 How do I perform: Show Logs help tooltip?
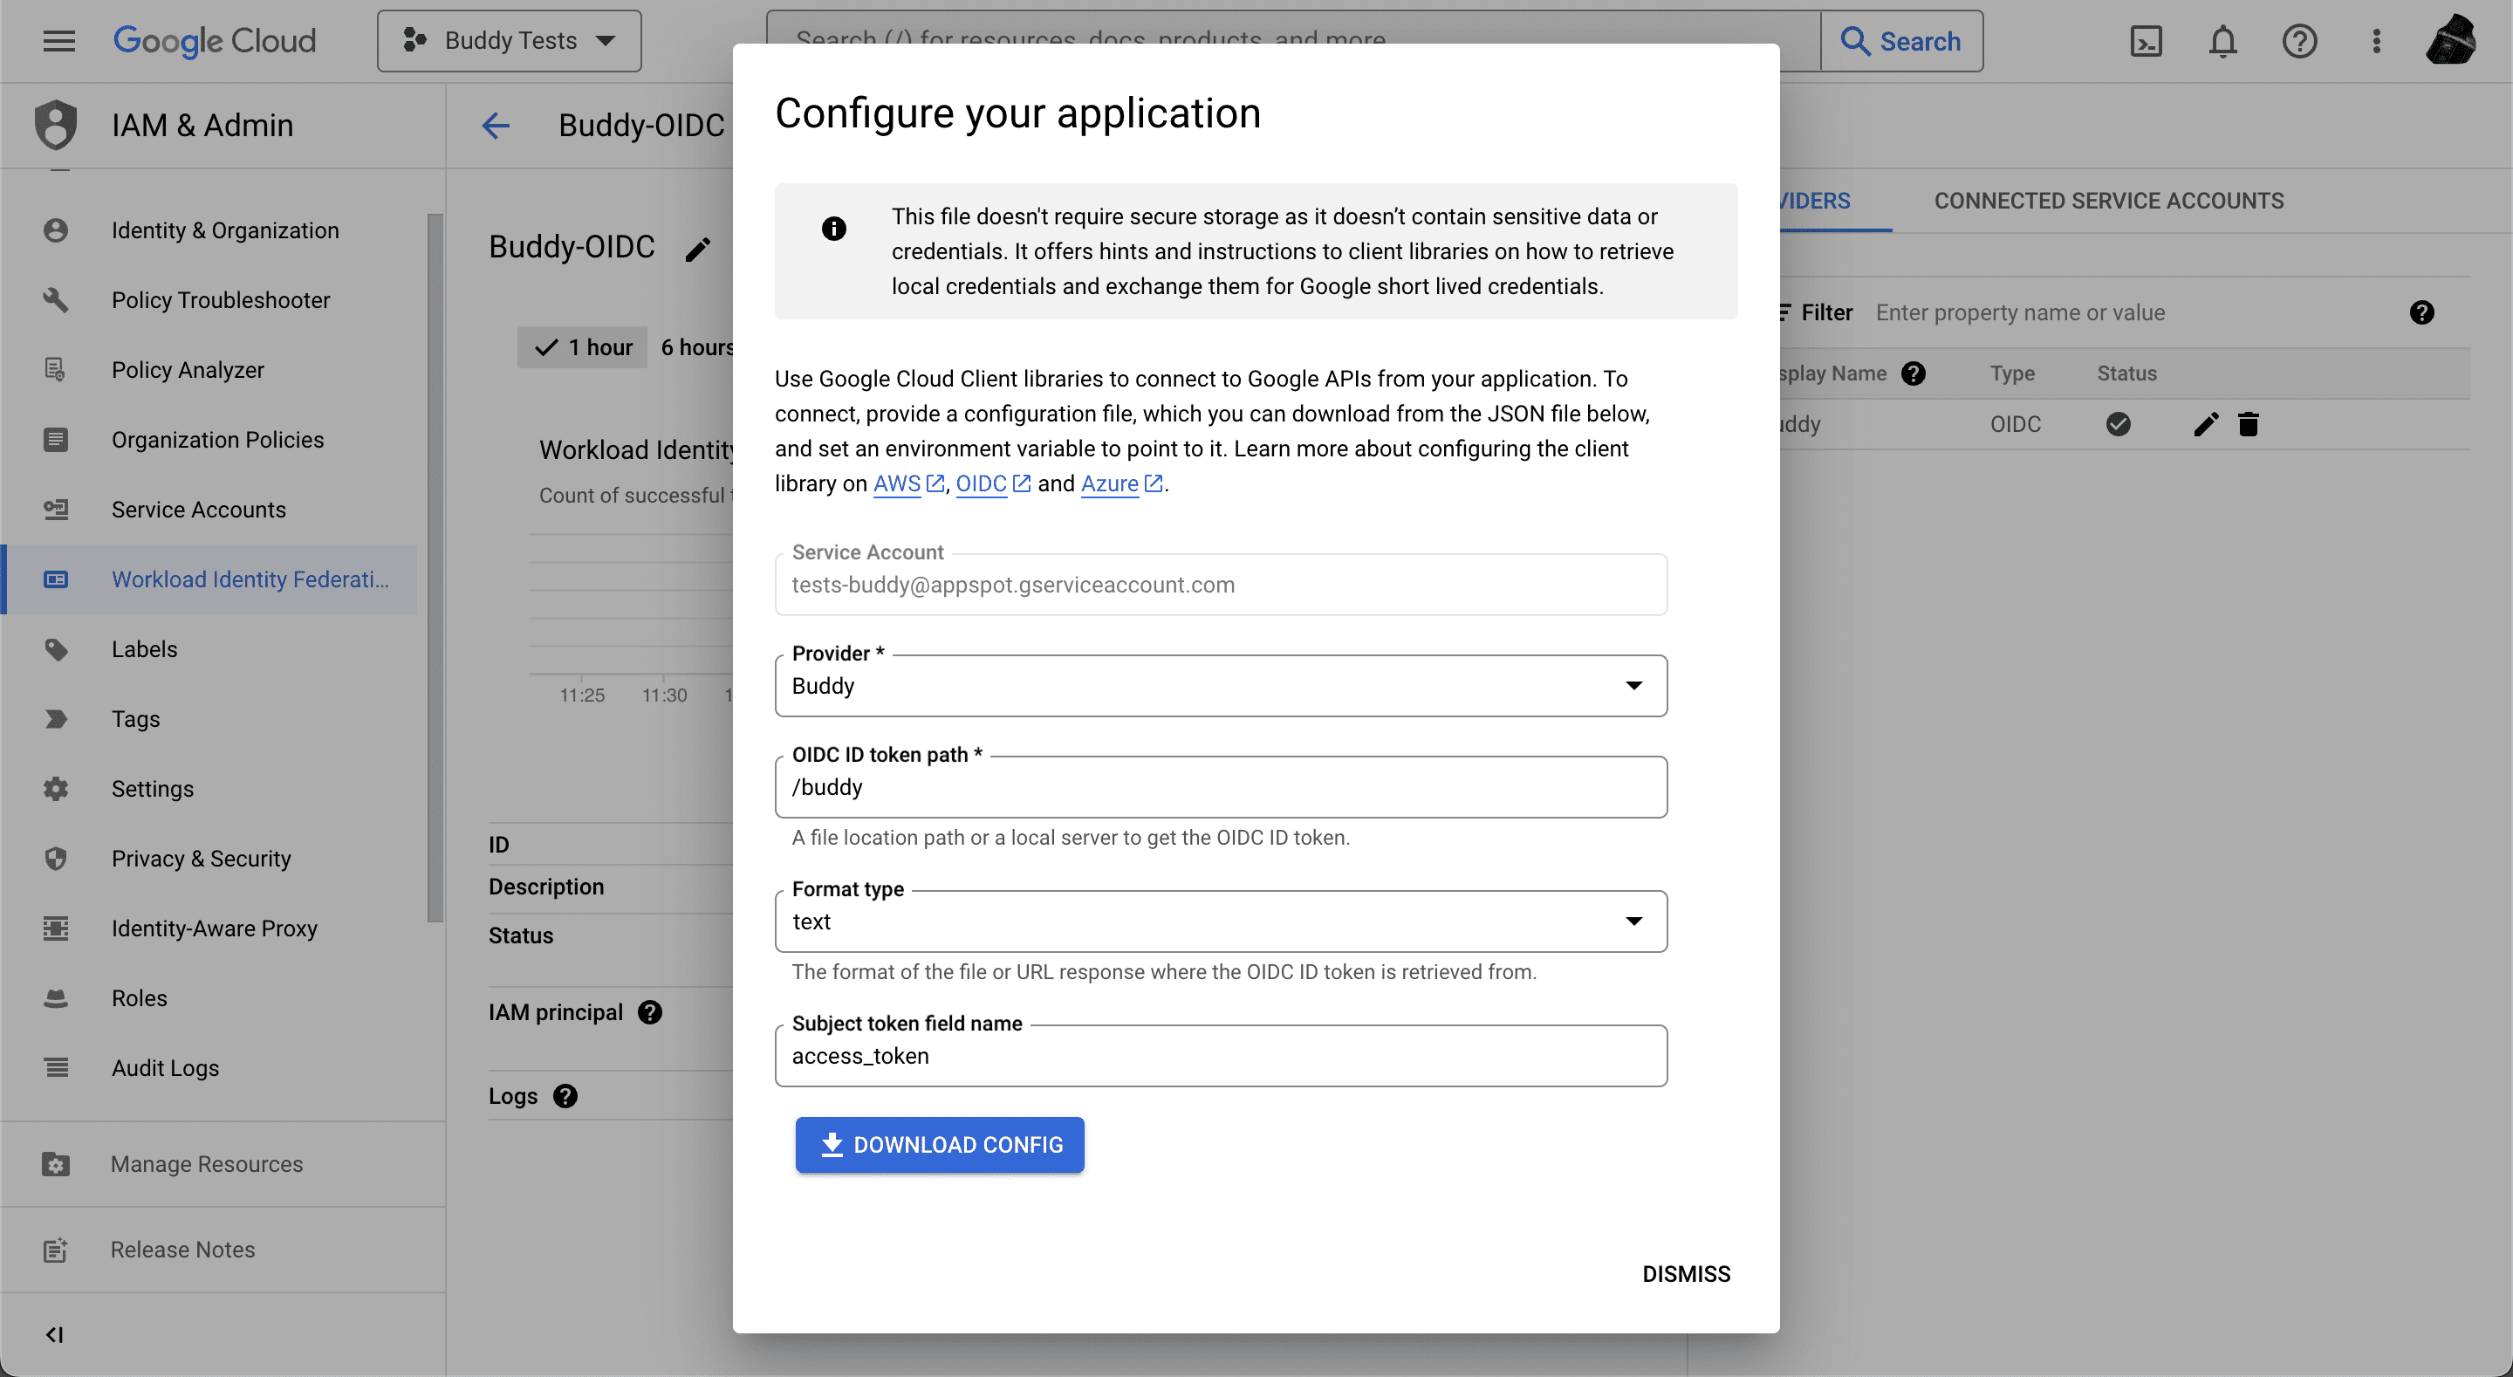click(x=565, y=1096)
